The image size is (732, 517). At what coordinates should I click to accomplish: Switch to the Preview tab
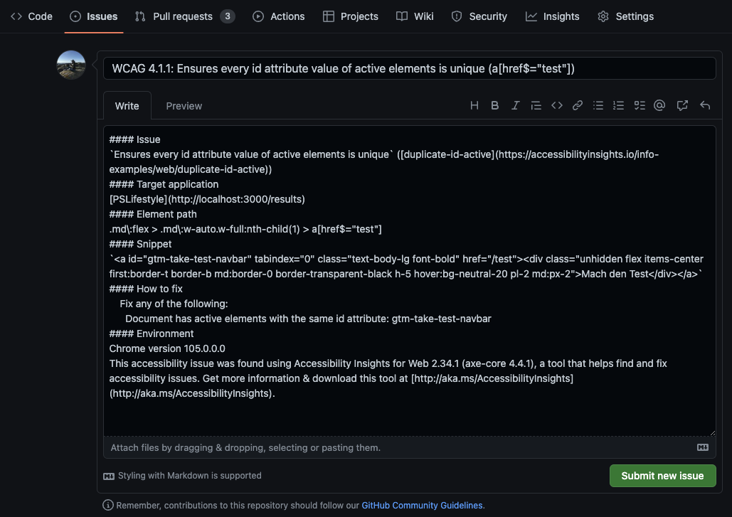(184, 106)
